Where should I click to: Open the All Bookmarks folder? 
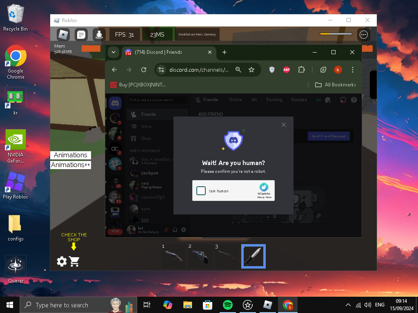click(x=336, y=85)
